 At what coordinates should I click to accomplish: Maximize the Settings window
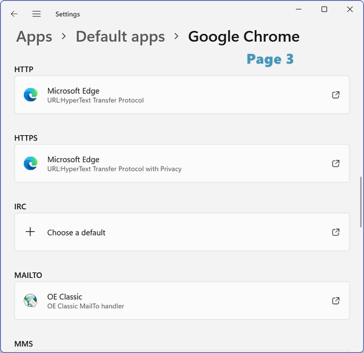[x=324, y=9]
